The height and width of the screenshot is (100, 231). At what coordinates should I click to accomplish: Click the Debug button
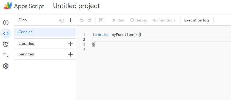138,20
